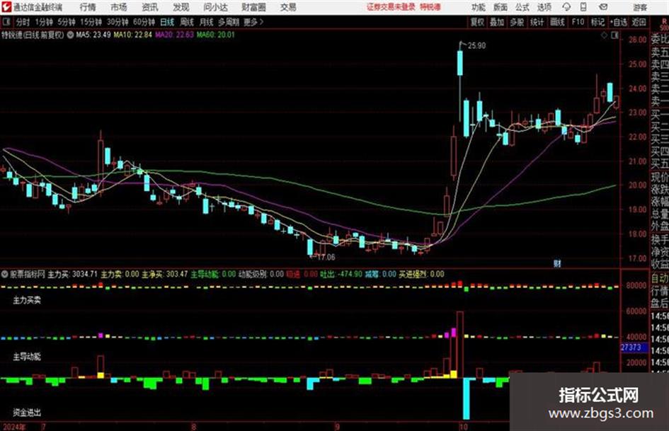The image size is (669, 431).
Task: Select the 日线 daily period tab
Action: 167,22
